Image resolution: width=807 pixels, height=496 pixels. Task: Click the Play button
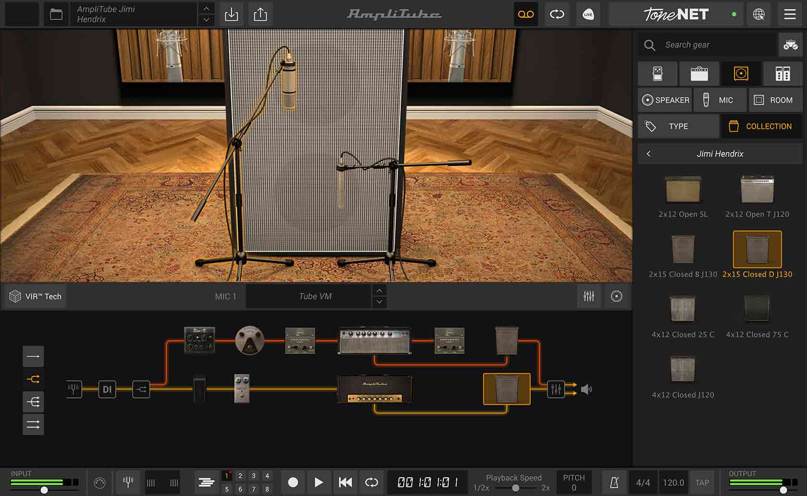pyautogui.click(x=318, y=482)
